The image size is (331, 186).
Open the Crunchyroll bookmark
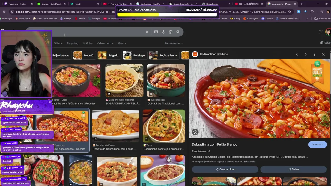[251, 18]
